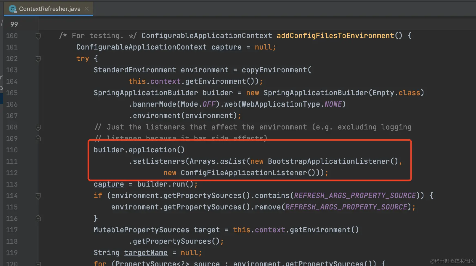The image size is (476, 266).
Task: Collapse the try block fold at line 102
Action: [38, 58]
